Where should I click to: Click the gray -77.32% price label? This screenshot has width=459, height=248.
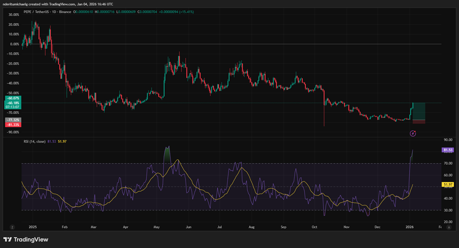[12, 120]
